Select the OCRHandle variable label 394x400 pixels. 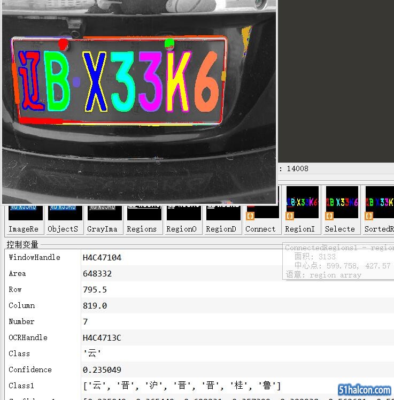(x=28, y=337)
